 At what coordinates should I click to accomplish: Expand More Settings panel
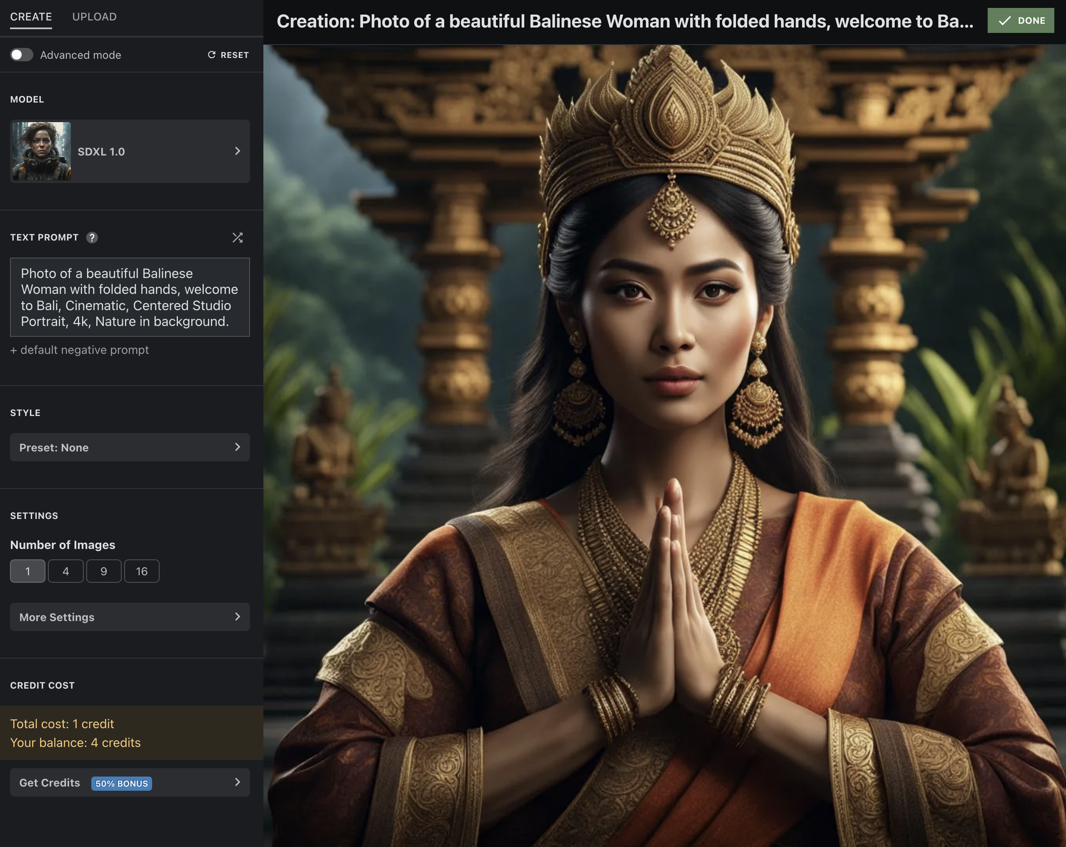130,617
